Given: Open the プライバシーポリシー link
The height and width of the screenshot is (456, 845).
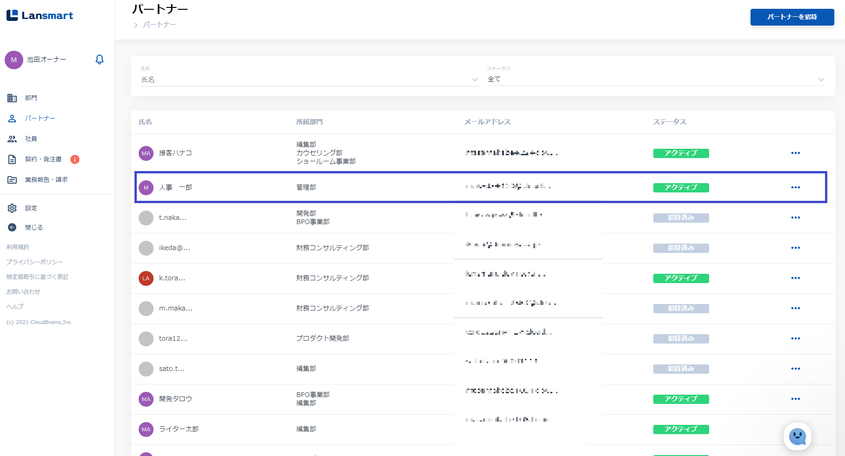Looking at the screenshot, I should point(34,262).
